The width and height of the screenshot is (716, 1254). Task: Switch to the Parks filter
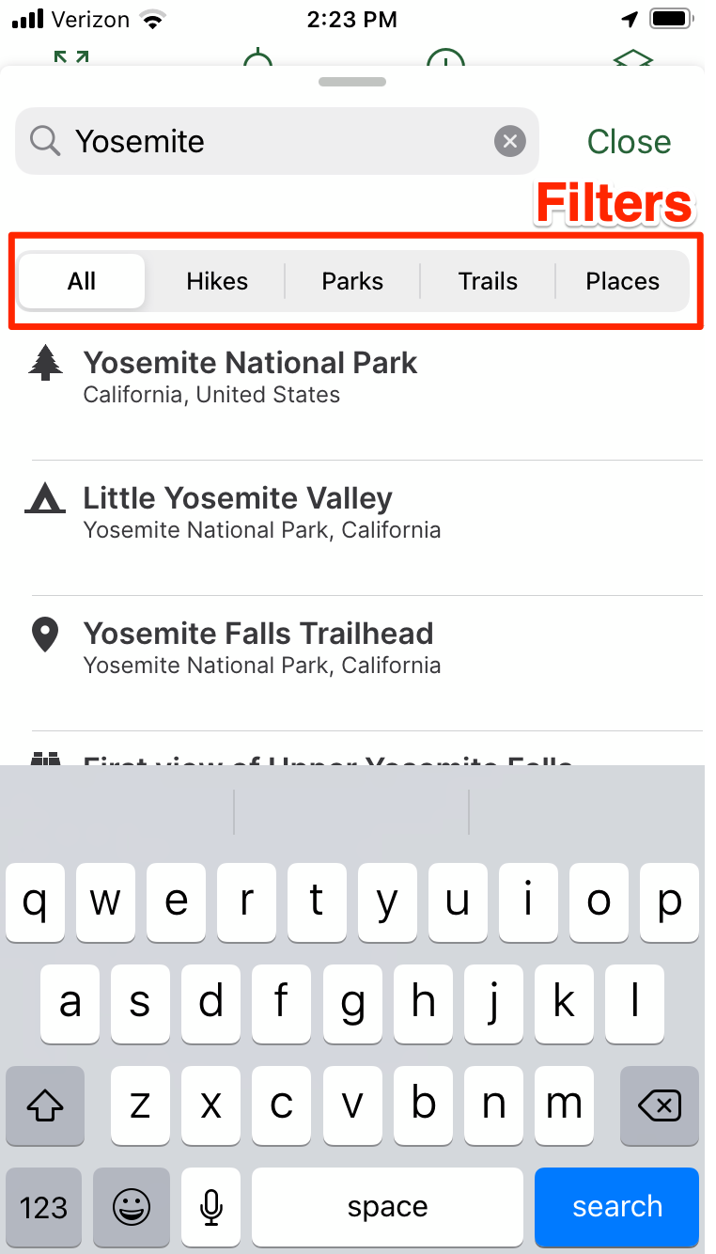click(352, 281)
